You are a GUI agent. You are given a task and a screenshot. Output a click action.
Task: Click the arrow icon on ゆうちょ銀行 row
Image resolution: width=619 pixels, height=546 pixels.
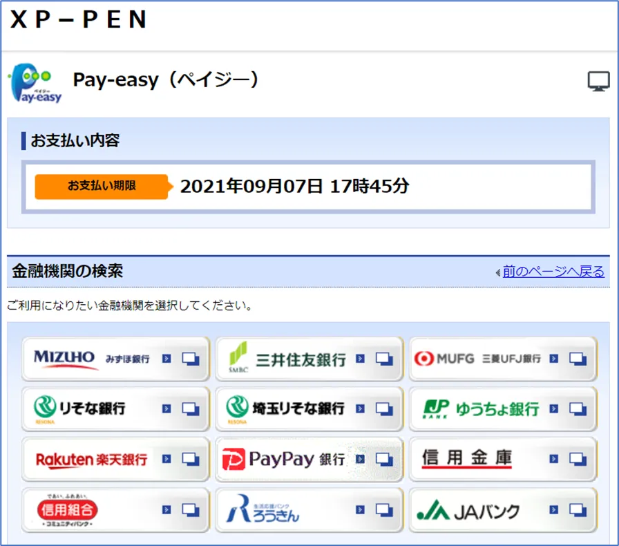point(554,408)
